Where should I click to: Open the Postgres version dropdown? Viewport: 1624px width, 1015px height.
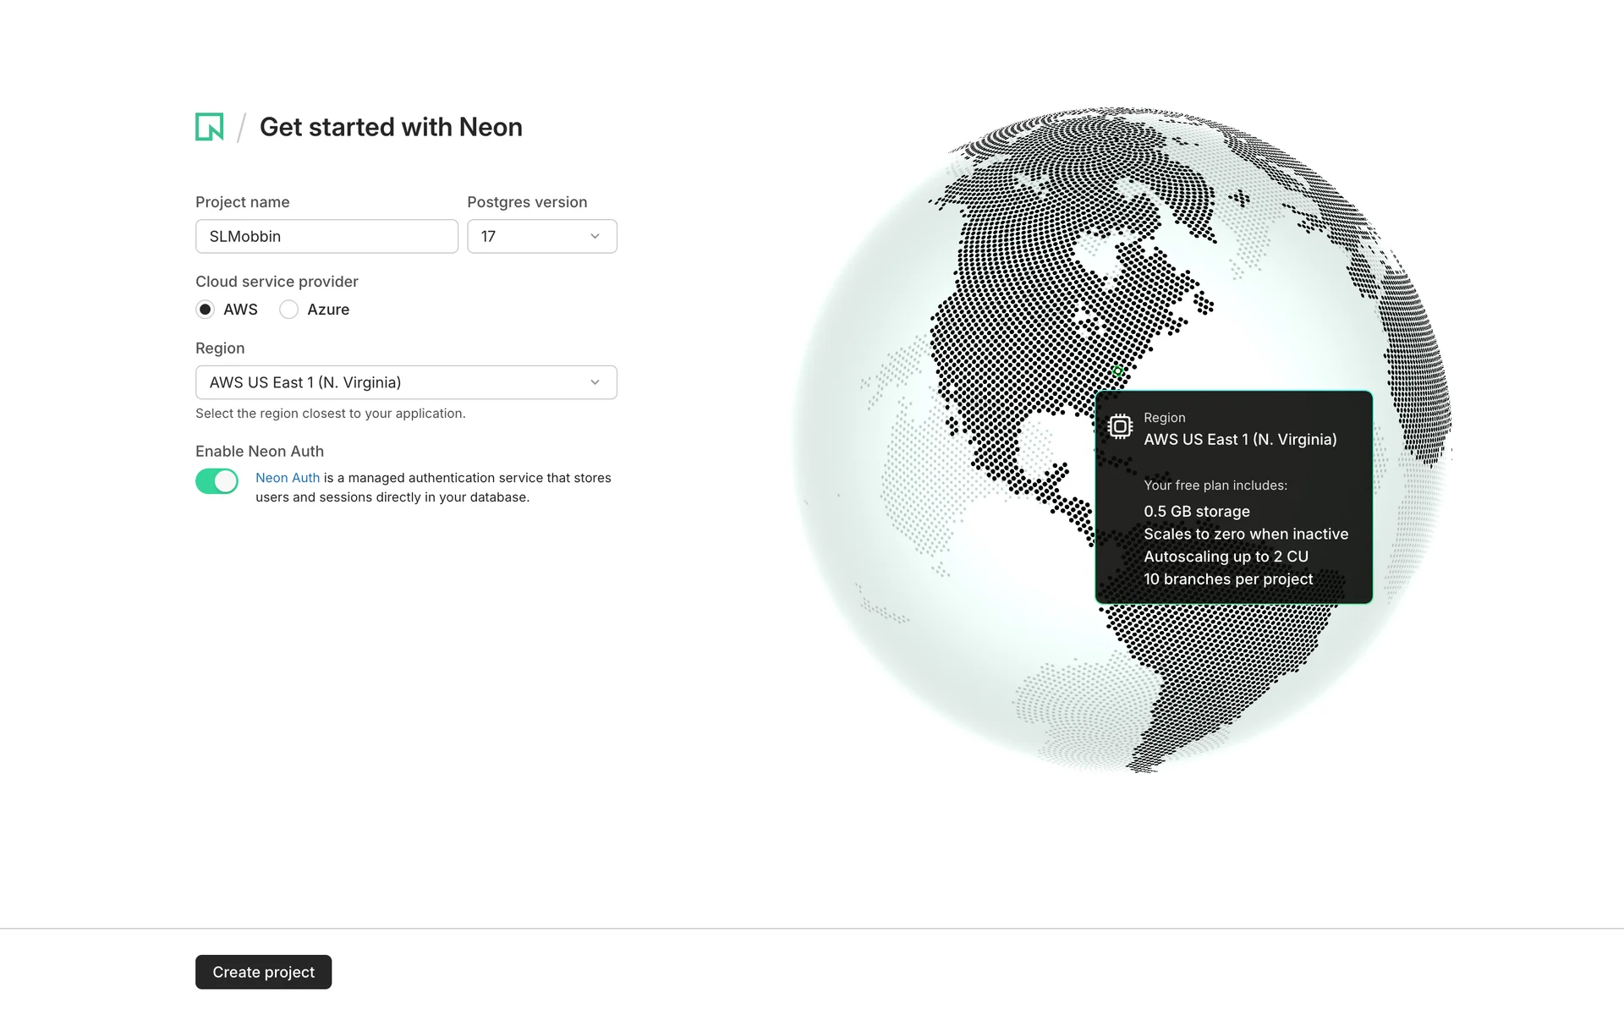(542, 236)
